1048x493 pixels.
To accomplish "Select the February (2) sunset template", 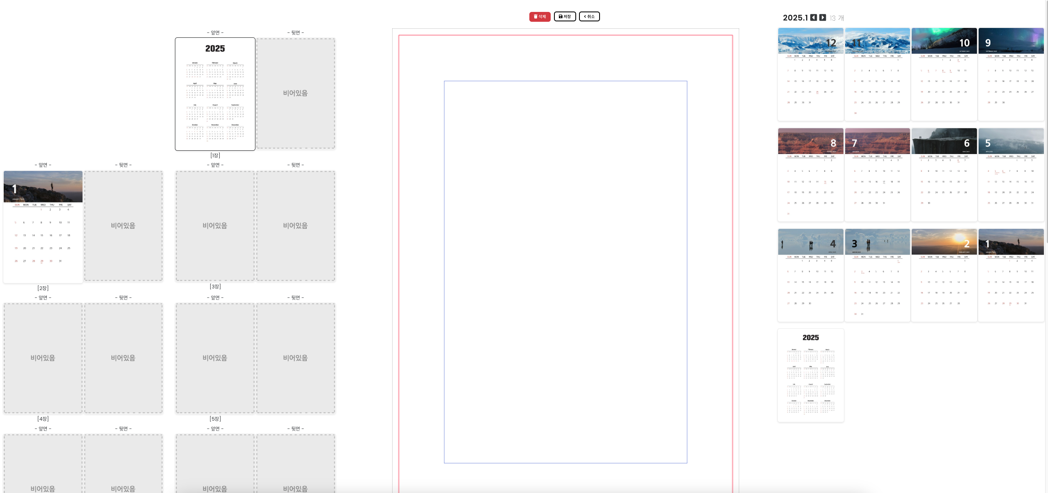I will [x=944, y=275].
